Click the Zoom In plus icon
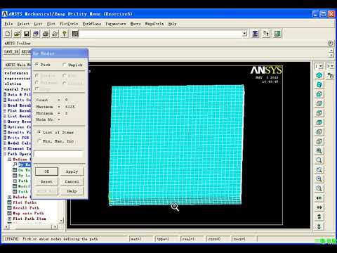This screenshot has height=253, width=337. [x=319, y=179]
